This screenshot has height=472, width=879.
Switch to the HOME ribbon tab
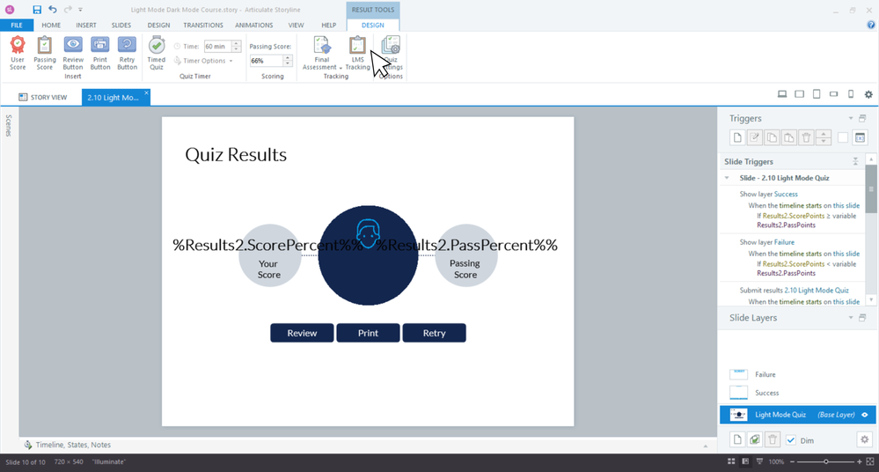point(51,26)
